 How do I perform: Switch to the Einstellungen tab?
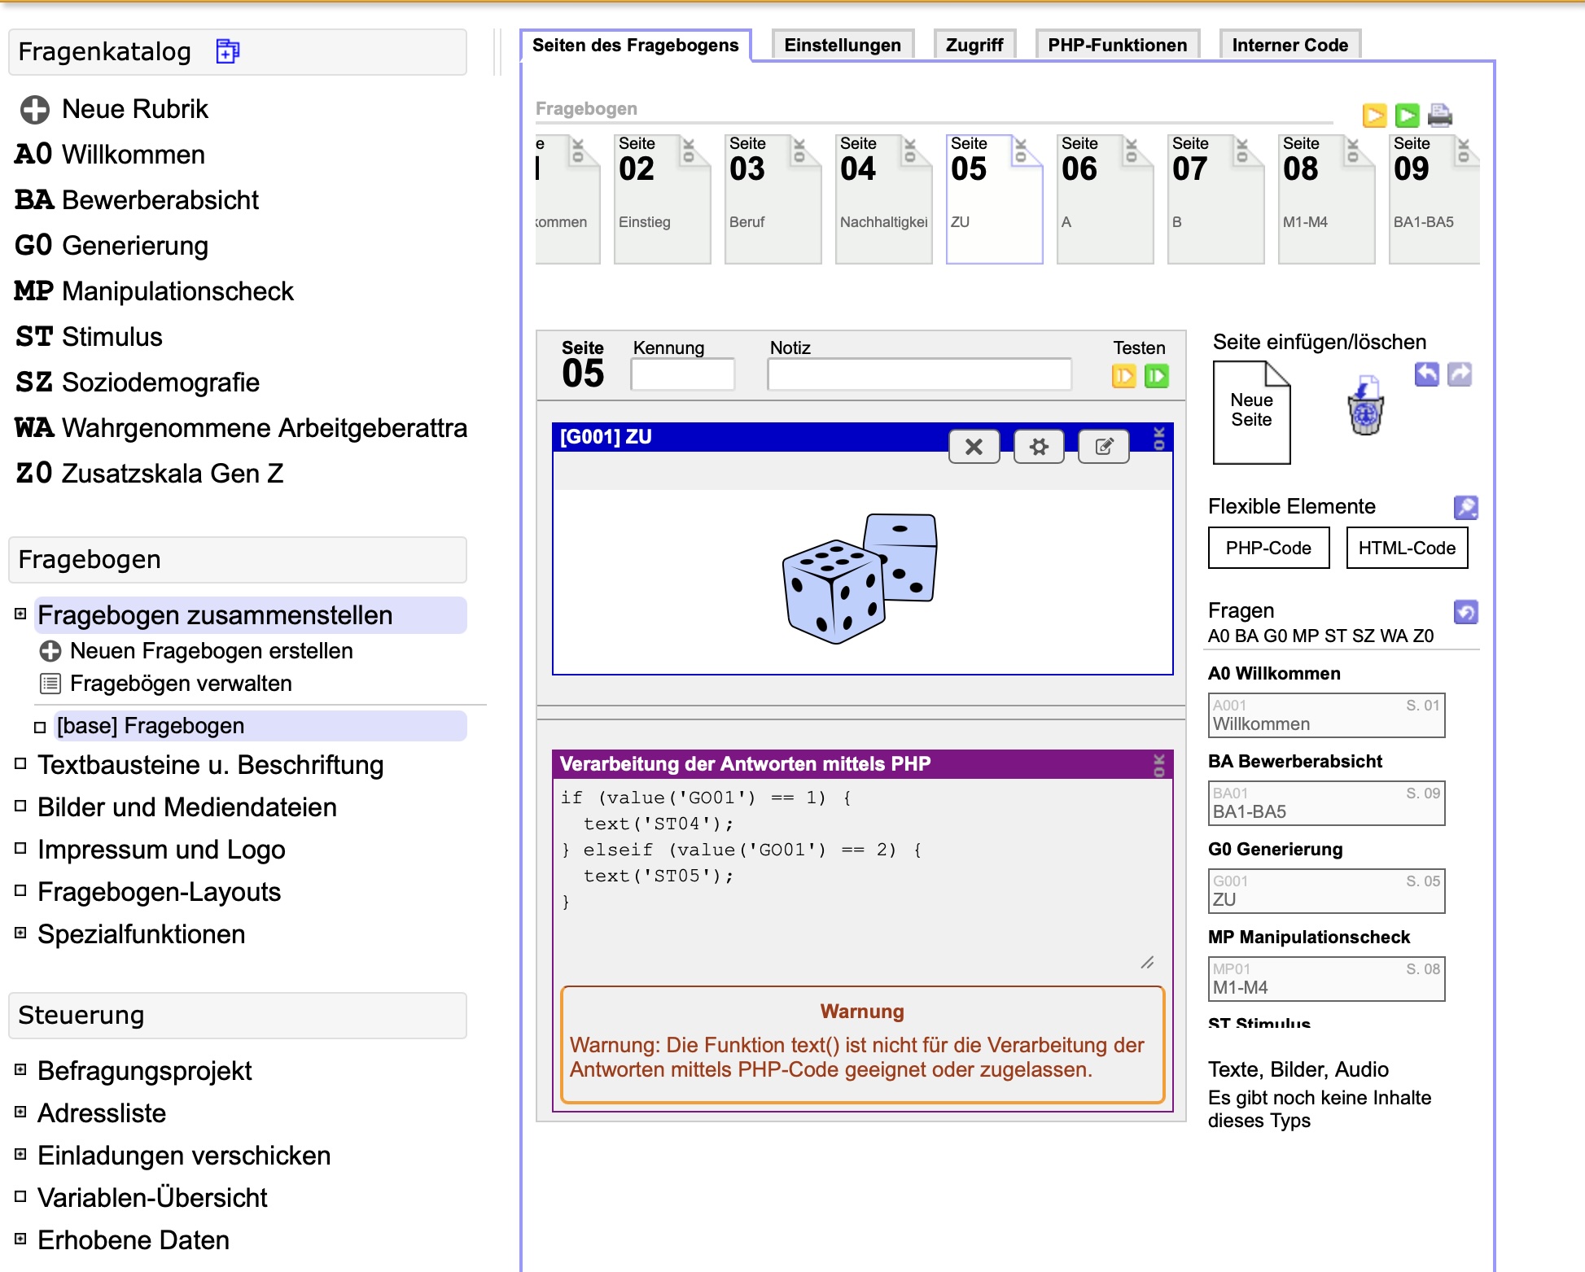coord(842,46)
